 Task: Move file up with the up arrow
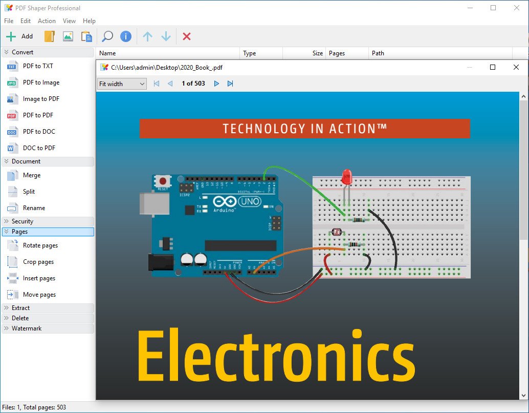pyautogui.click(x=148, y=36)
